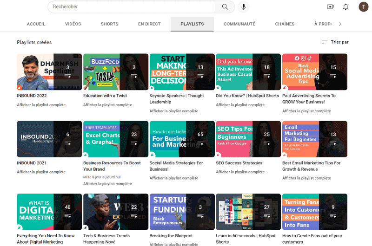
Task: Click the INBOUND 2021 title
Action: tap(32, 163)
